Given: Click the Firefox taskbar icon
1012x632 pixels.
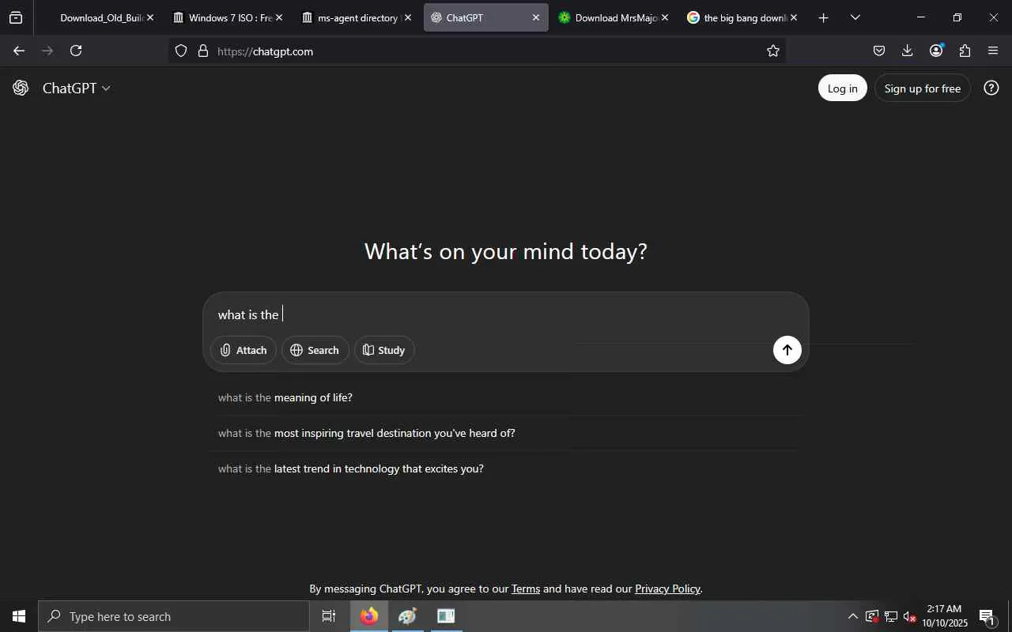Looking at the screenshot, I should tap(369, 616).
